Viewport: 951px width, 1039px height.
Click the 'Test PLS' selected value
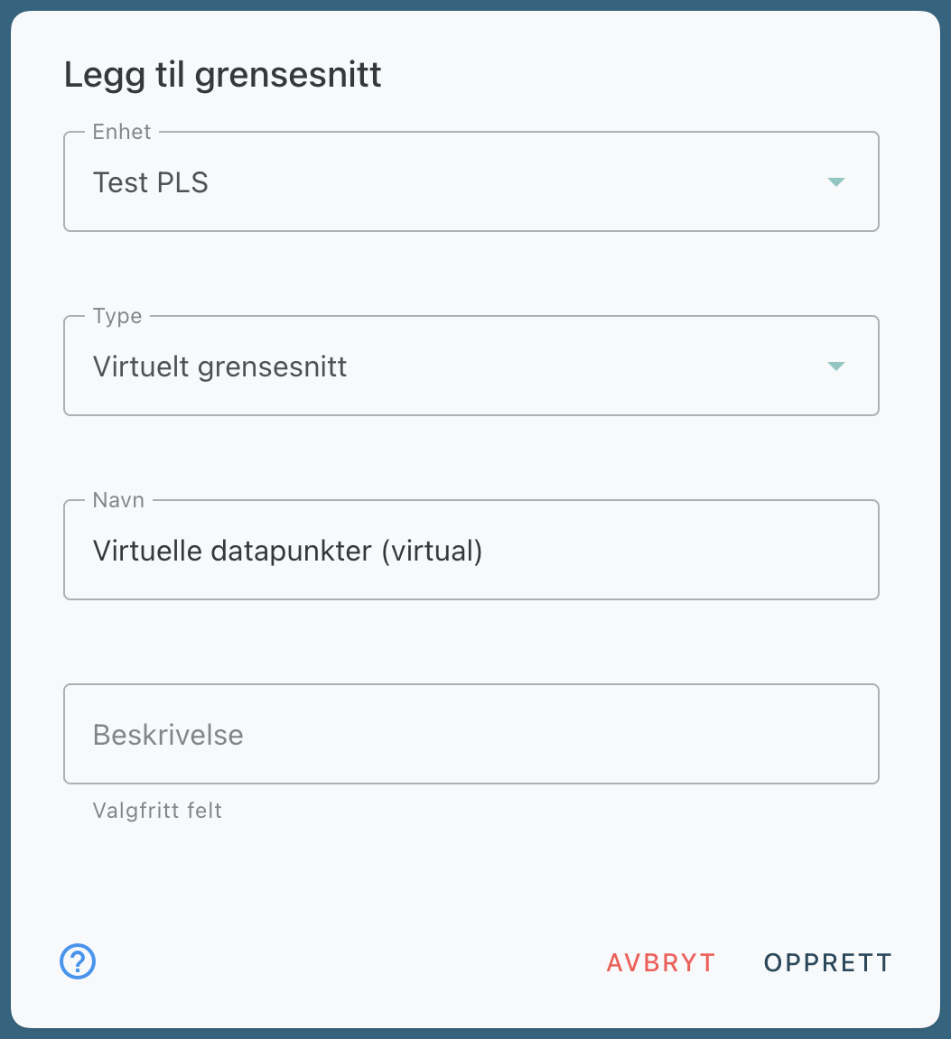tap(151, 183)
